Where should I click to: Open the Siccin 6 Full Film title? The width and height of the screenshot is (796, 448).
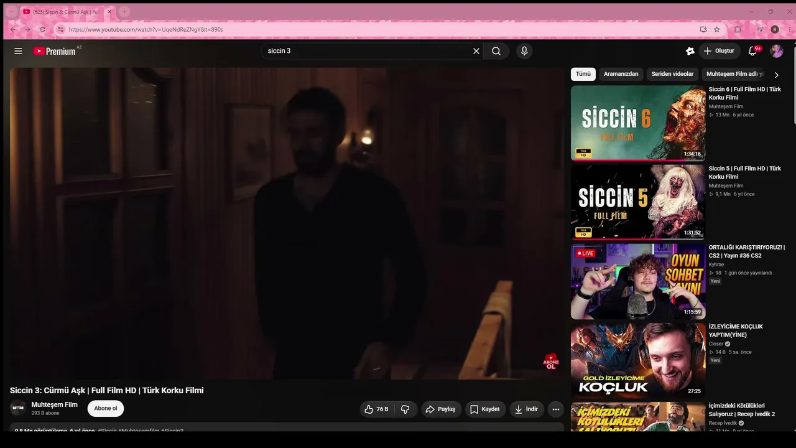click(745, 93)
